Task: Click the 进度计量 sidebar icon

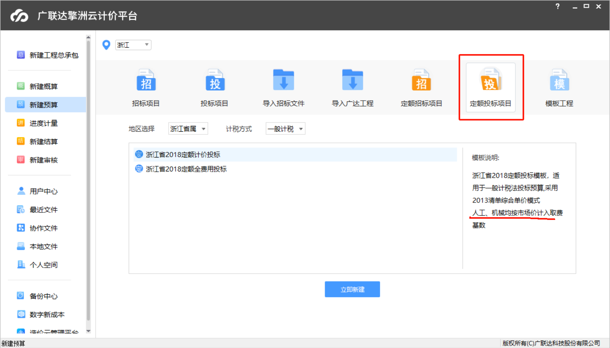Action: coord(21,122)
